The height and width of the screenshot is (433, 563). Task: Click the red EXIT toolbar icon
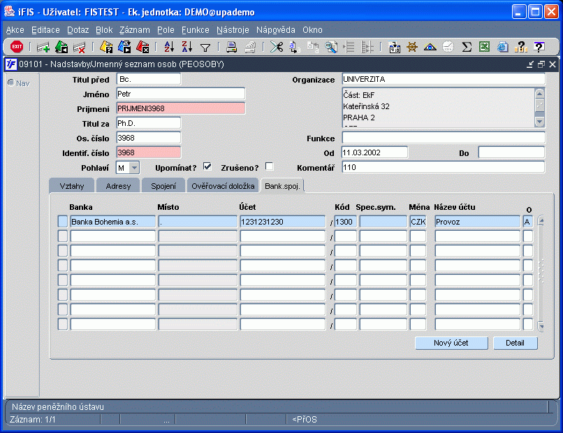point(17,47)
